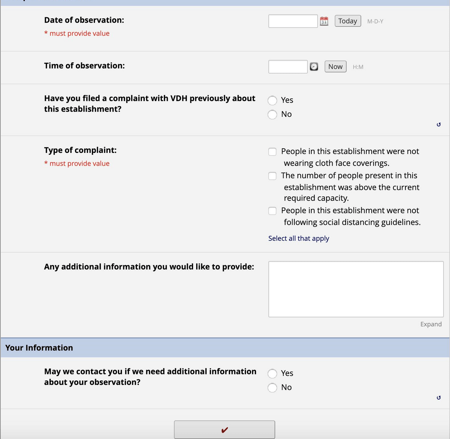Screen dimensions: 450x439
Task: Click the 'Date of observation:' label
Action: (84, 20)
